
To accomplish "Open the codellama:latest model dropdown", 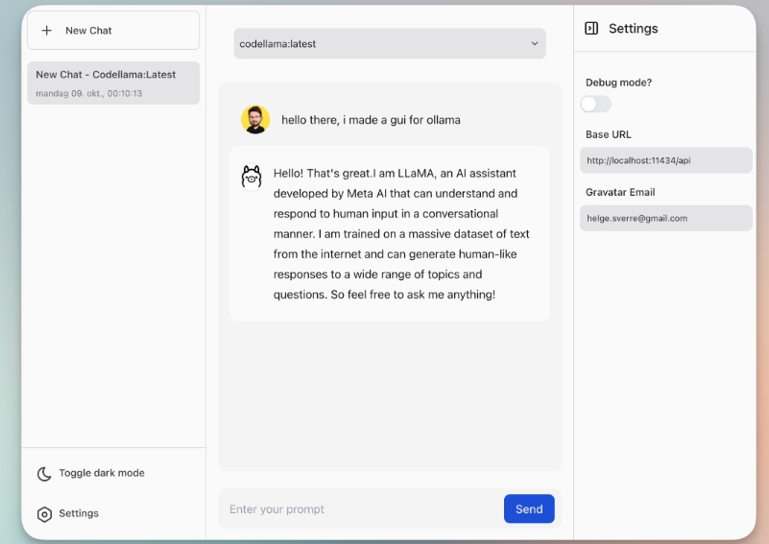I will [x=389, y=43].
